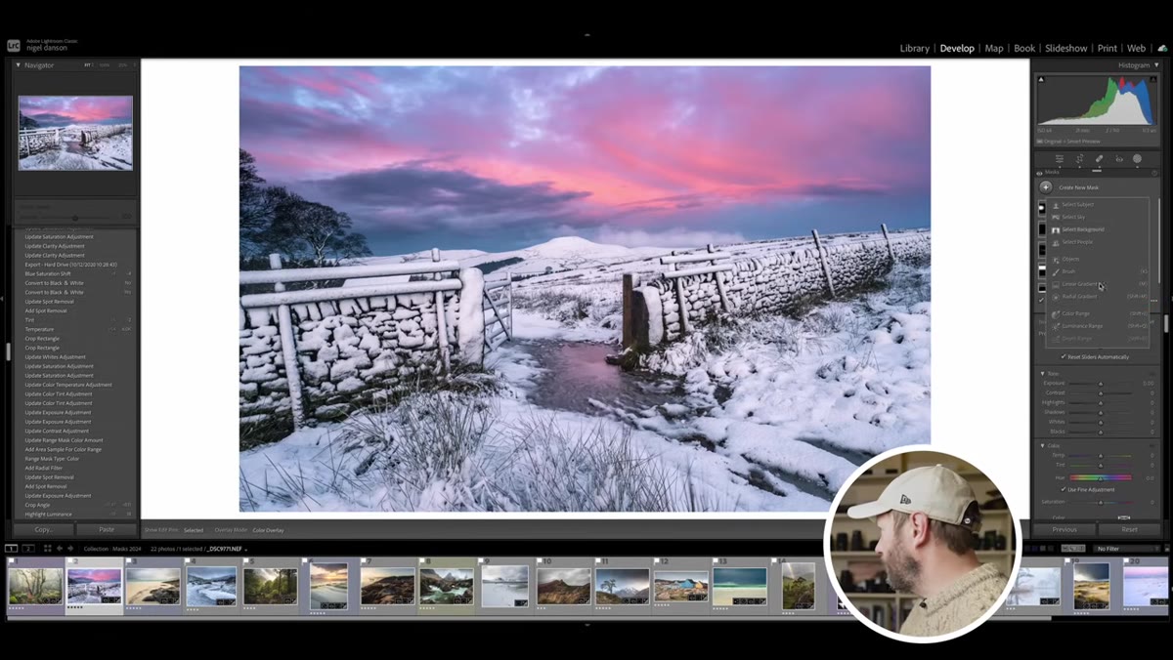The height and width of the screenshot is (660, 1173).
Task: Collapse the Color section
Action: [x=1042, y=445]
